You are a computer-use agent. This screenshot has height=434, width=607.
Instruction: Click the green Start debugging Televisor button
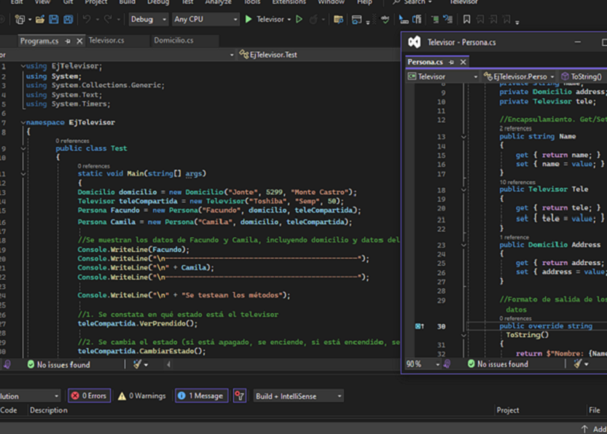click(248, 20)
